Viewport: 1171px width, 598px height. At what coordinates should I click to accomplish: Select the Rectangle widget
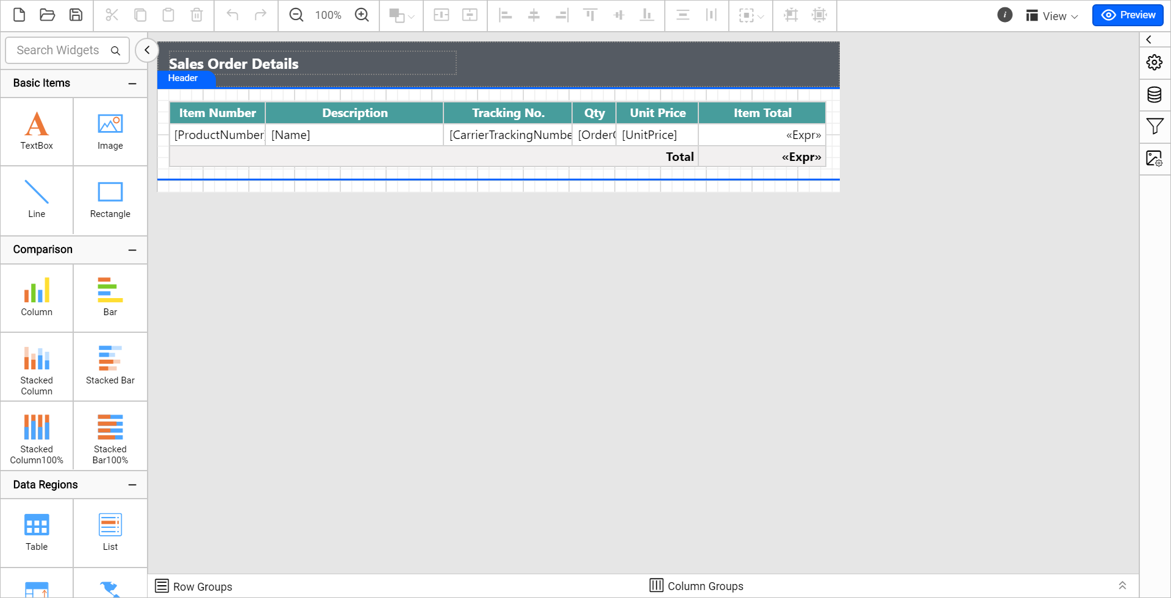[x=110, y=200]
